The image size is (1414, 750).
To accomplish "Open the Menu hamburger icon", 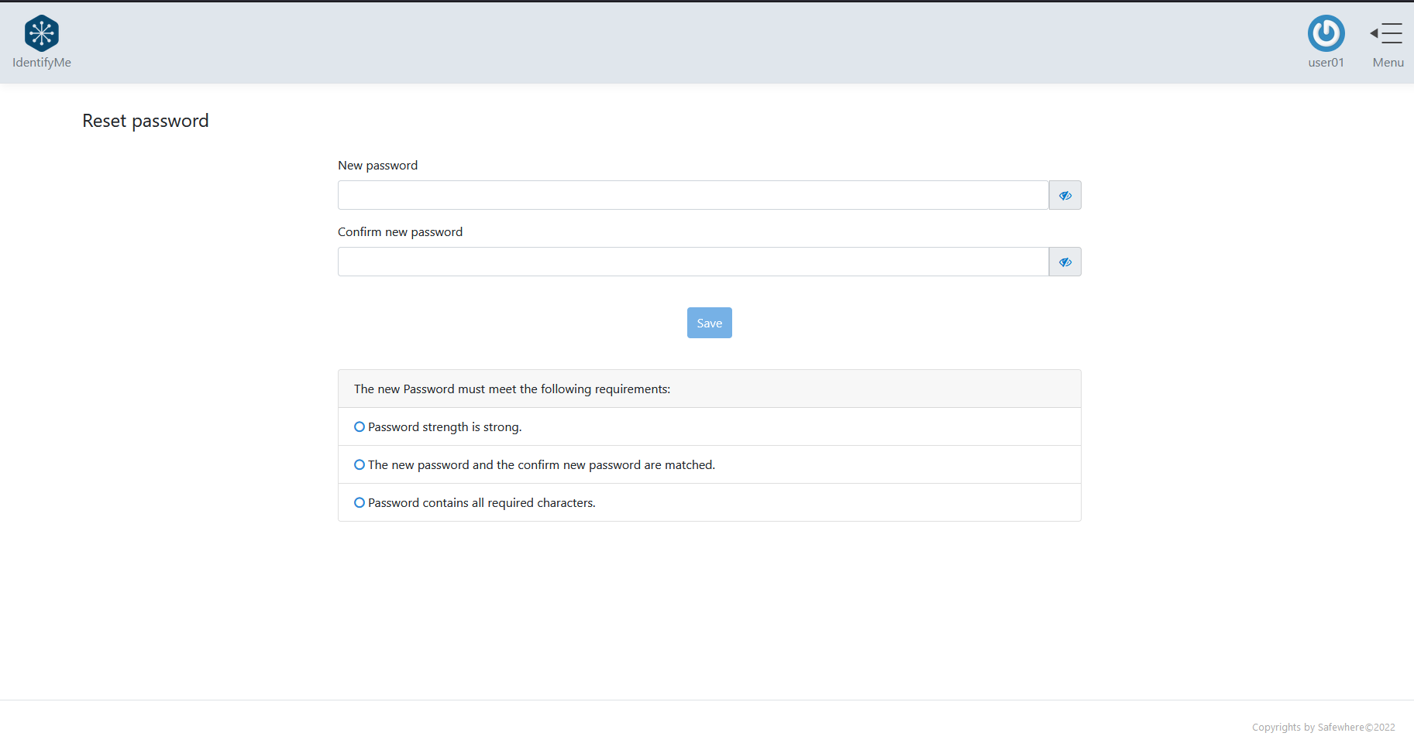I will tap(1387, 33).
